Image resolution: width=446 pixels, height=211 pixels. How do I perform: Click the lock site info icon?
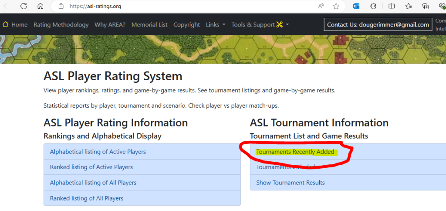[x=61, y=6]
